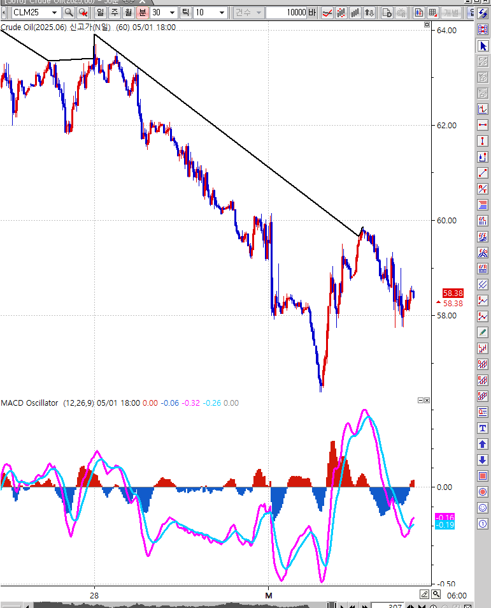Click the smiley face icon tool
The width and height of the screenshot is (491, 608).
click(x=483, y=508)
